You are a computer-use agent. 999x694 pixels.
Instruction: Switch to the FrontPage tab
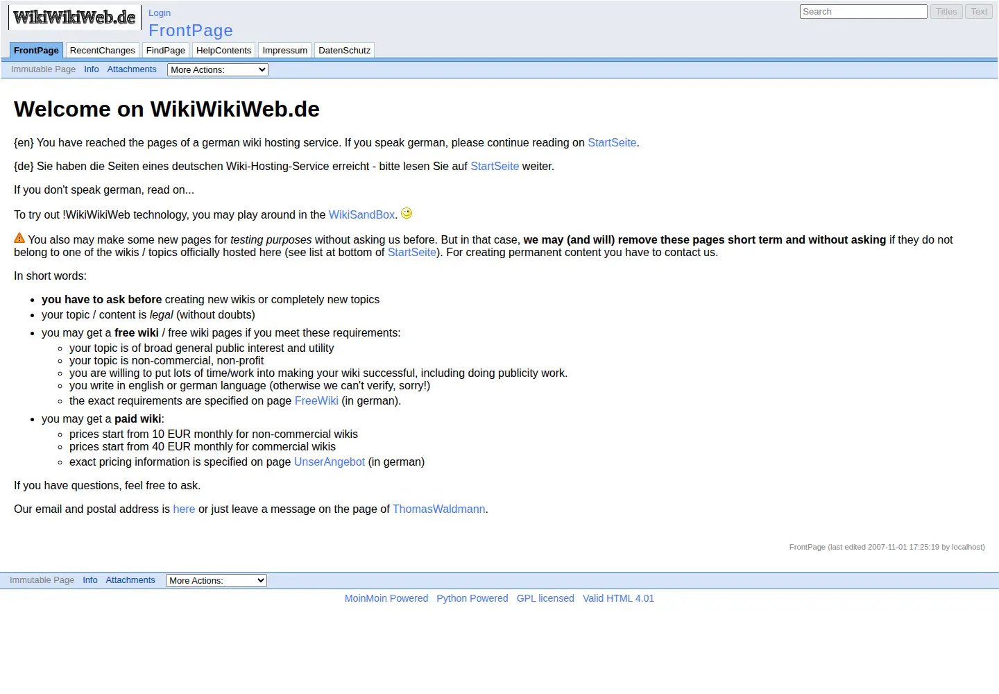pyautogui.click(x=36, y=50)
